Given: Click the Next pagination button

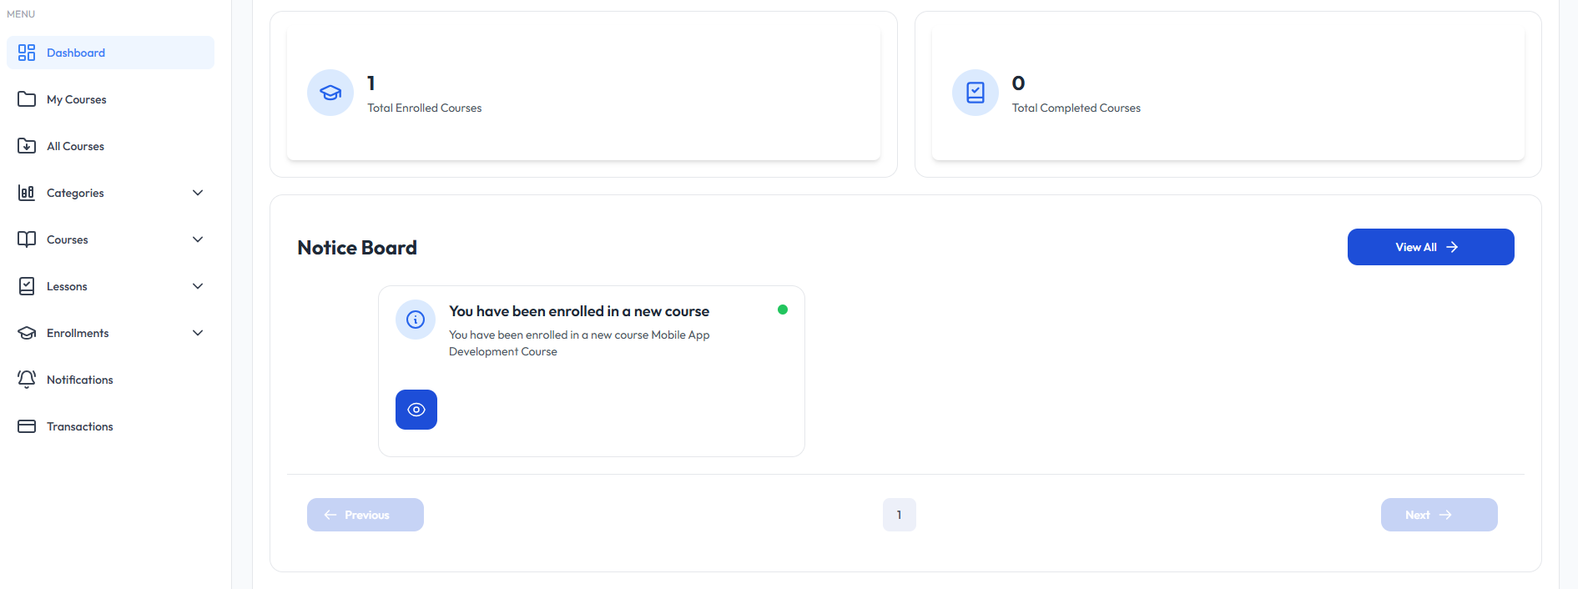Looking at the screenshot, I should pyautogui.click(x=1439, y=515).
